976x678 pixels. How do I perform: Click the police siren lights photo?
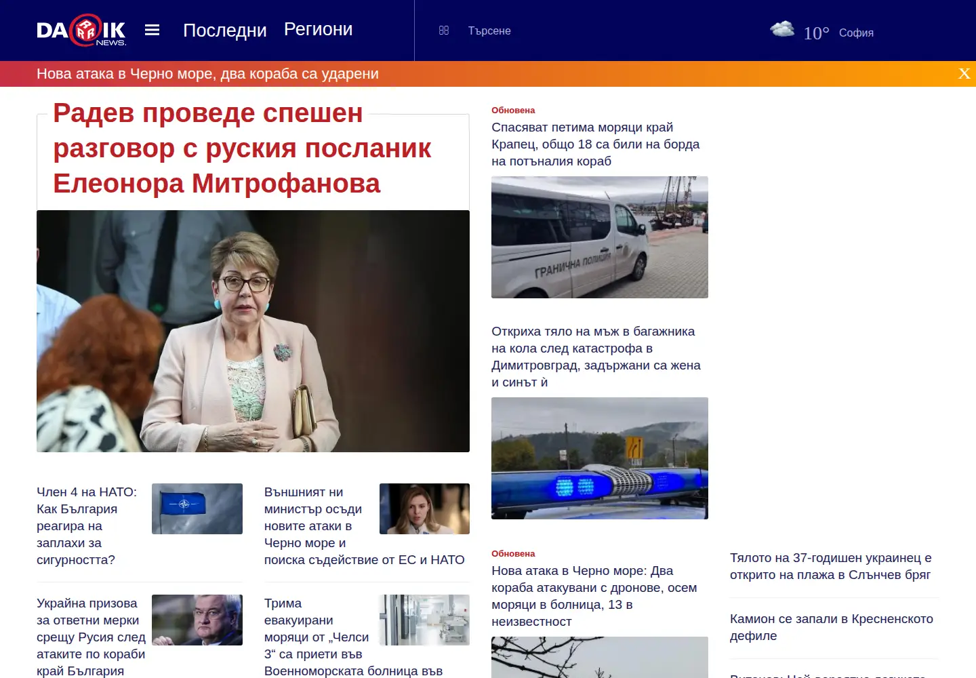tap(600, 458)
